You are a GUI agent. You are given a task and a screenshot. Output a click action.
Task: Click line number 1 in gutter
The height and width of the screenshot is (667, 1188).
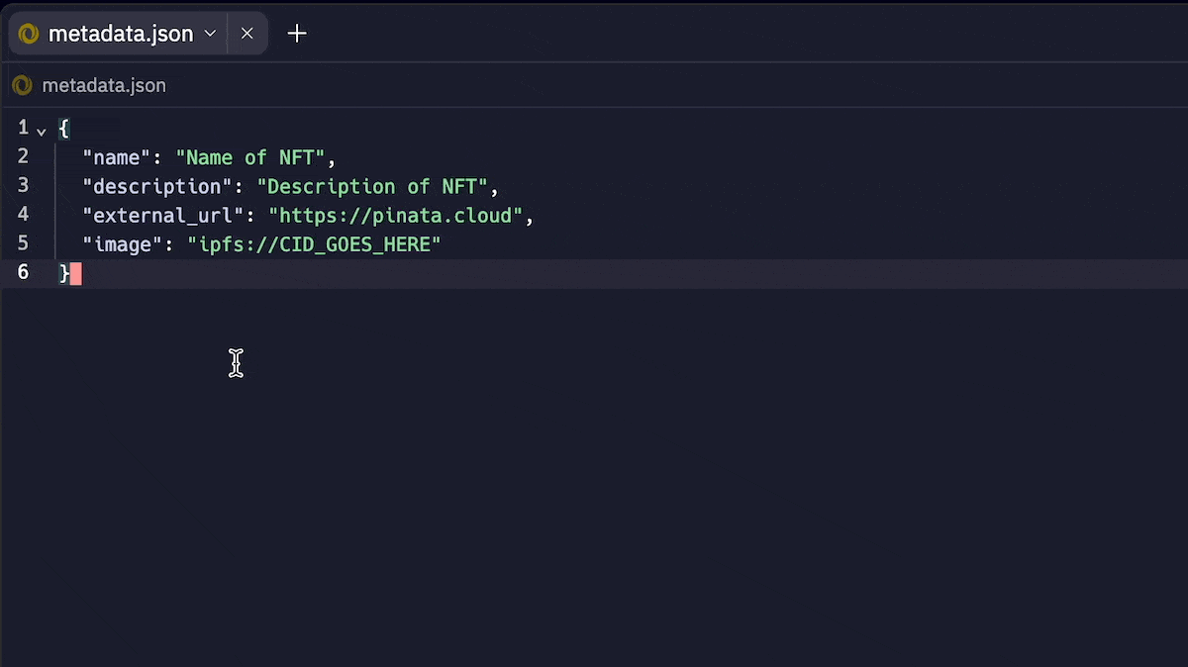[x=23, y=128]
